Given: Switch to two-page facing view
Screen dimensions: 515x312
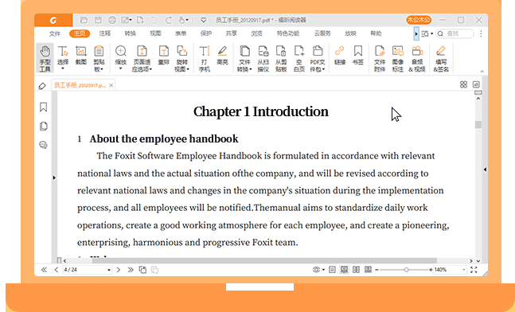Looking at the screenshot, I should [x=356, y=270].
